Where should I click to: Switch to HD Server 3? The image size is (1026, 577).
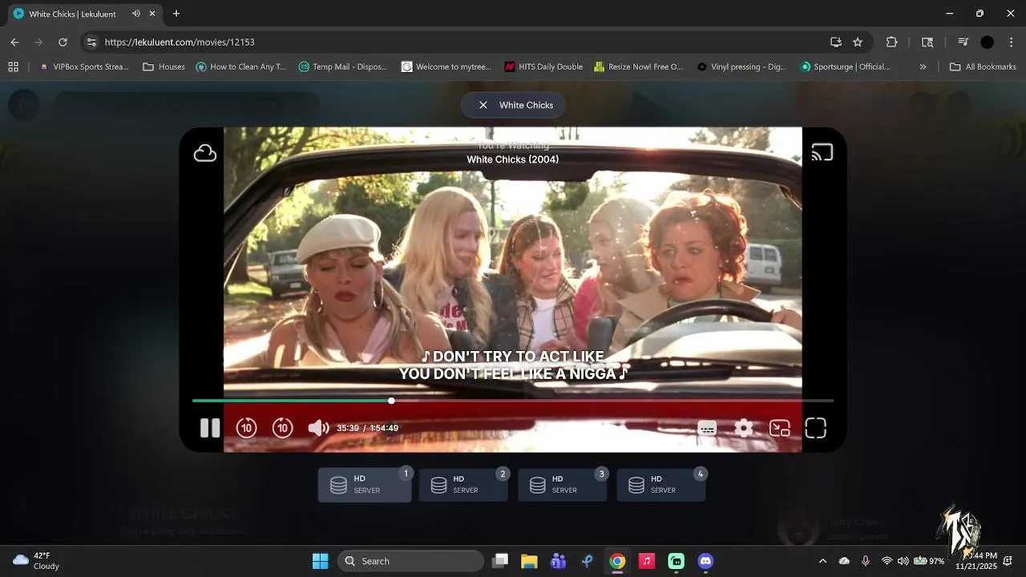[x=563, y=485]
